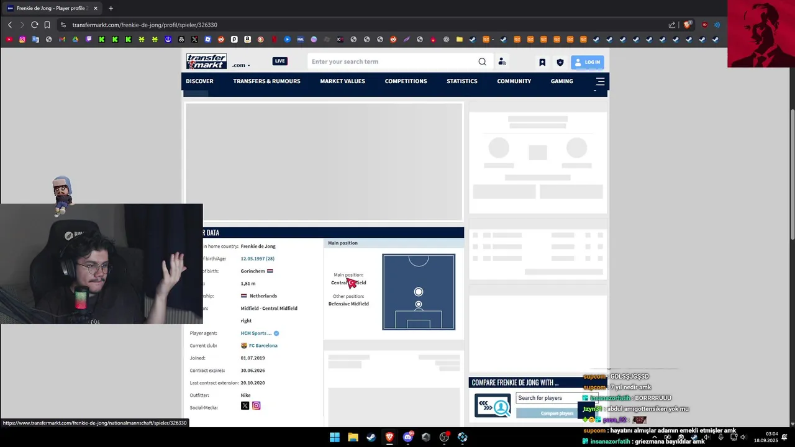Open the yellow folder bookmark
Viewport: 795px width, 447px height.
pos(460,39)
